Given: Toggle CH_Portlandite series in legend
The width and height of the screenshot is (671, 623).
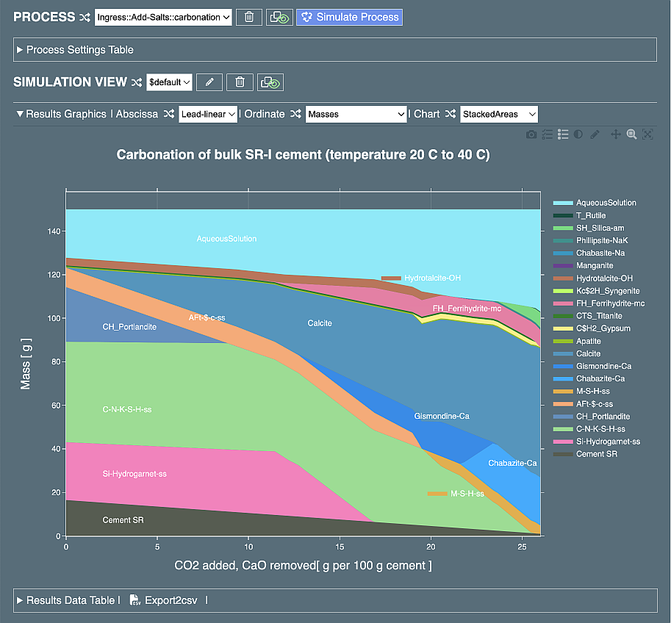Looking at the screenshot, I should [603, 417].
